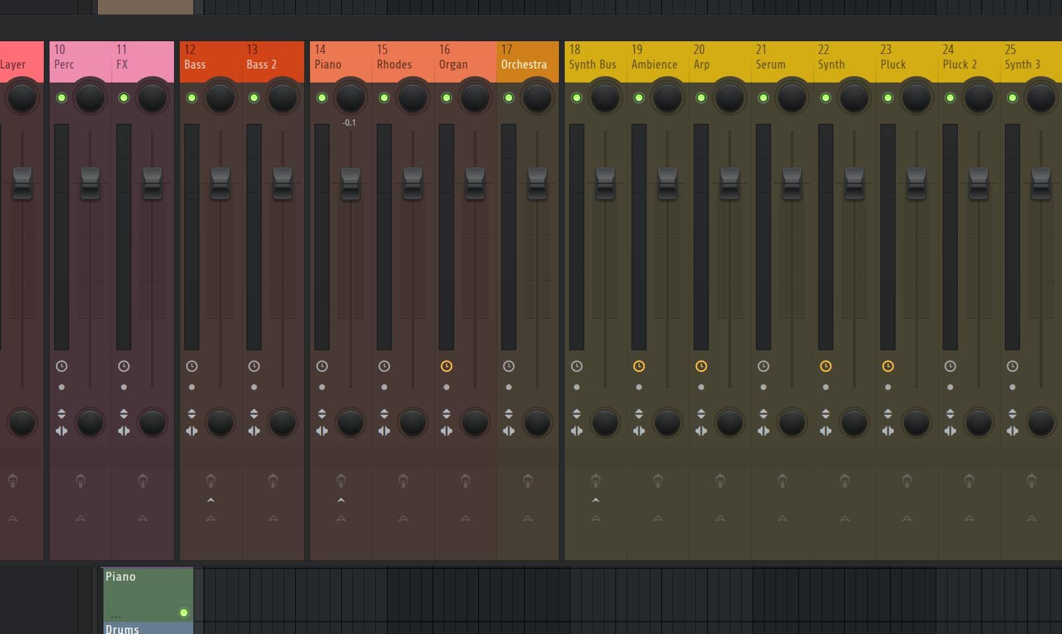Click routing triangle at bottom of Pluck
The width and height of the screenshot is (1062, 634).
click(x=907, y=518)
